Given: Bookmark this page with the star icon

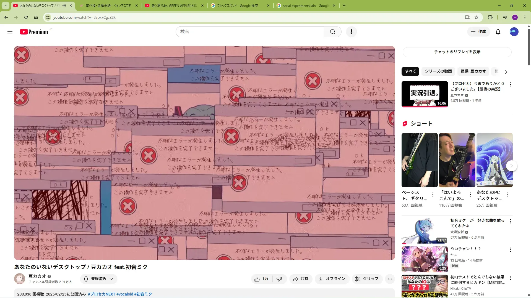Looking at the screenshot, I should point(476,17).
